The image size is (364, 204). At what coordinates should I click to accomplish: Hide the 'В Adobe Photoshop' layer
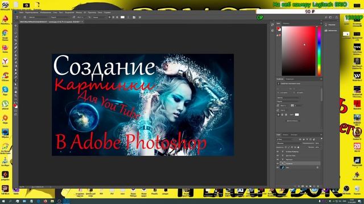tap(278, 151)
